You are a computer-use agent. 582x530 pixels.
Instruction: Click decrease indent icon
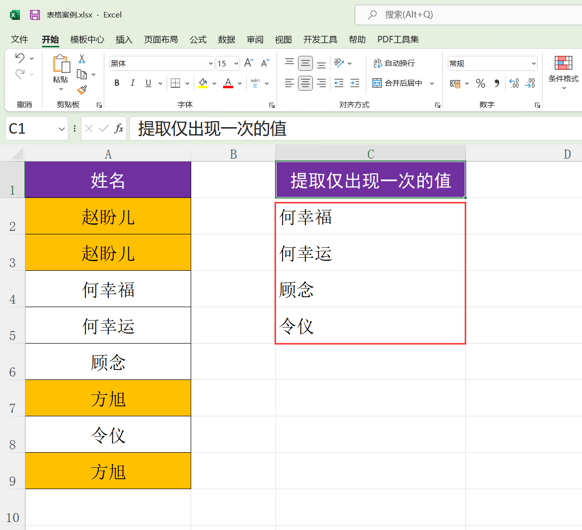pyautogui.click(x=339, y=83)
